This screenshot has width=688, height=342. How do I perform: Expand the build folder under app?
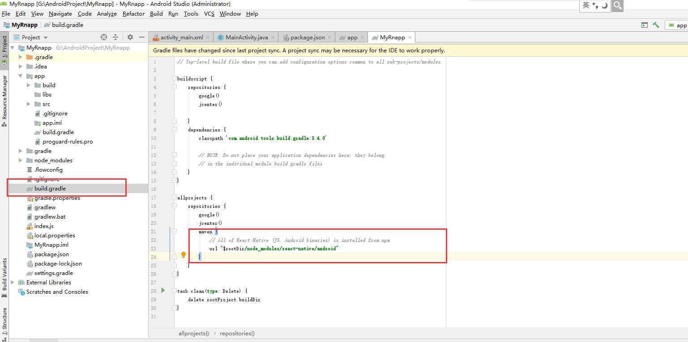(x=29, y=85)
